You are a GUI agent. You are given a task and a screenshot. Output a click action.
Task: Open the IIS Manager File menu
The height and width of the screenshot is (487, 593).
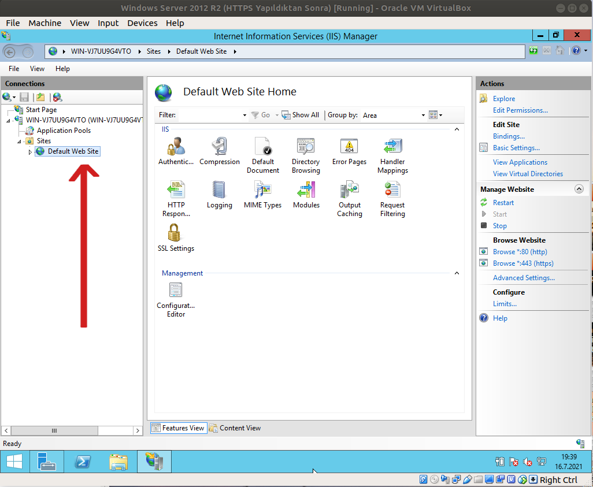point(14,68)
